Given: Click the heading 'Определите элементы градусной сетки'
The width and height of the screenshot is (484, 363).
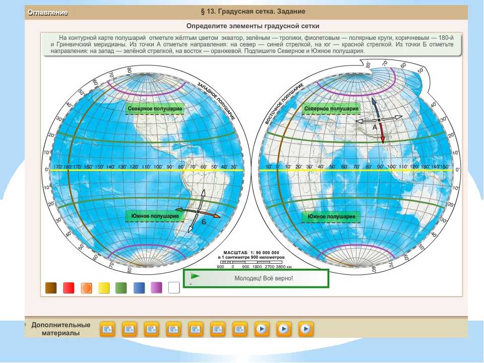Looking at the screenshot, I should (253, 26).
